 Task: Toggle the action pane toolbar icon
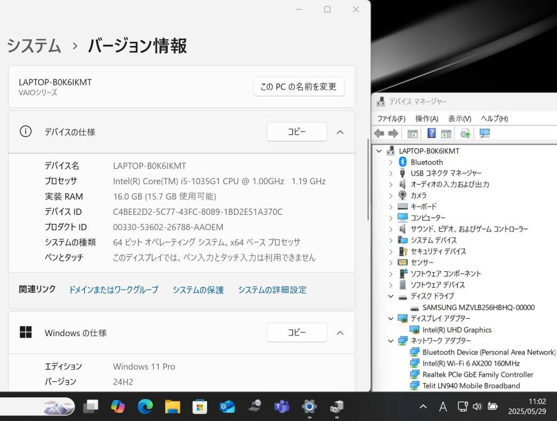(x=446, y=134)
